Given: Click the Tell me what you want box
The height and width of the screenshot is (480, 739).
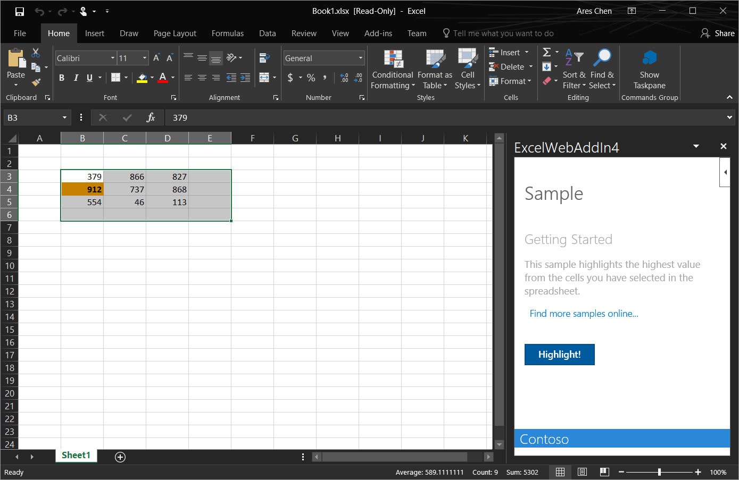Looking at the screenshot, I should [x=503, y=33].
